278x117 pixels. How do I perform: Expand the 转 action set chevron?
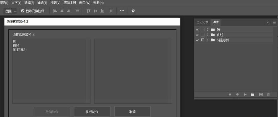tap(208, 30)
